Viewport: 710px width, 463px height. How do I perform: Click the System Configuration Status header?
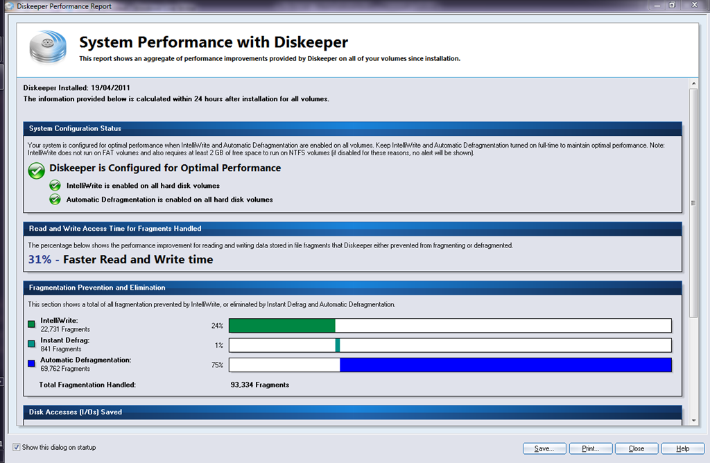pyautogui.click(x=353, y=128)
